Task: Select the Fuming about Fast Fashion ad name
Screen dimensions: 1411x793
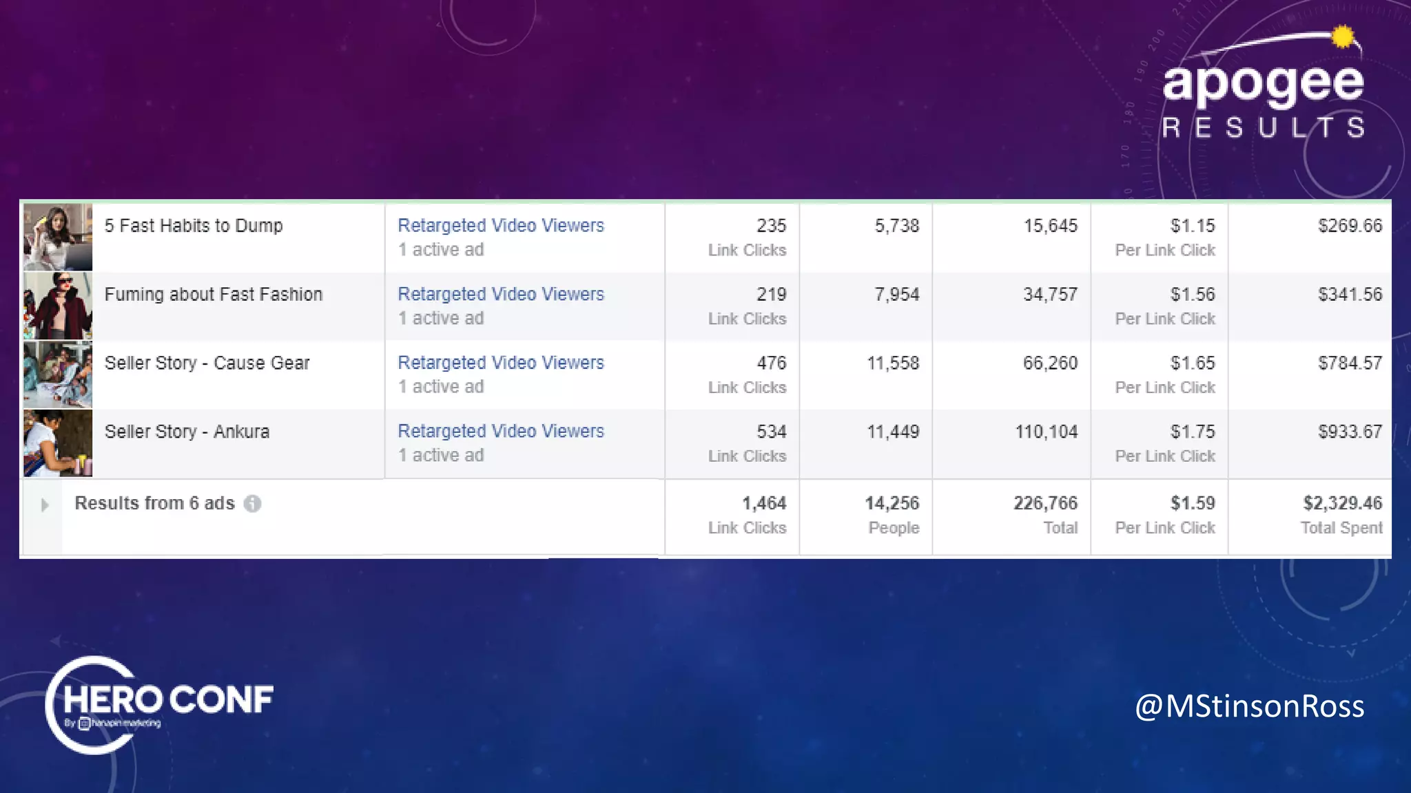Action: point(213,295)
